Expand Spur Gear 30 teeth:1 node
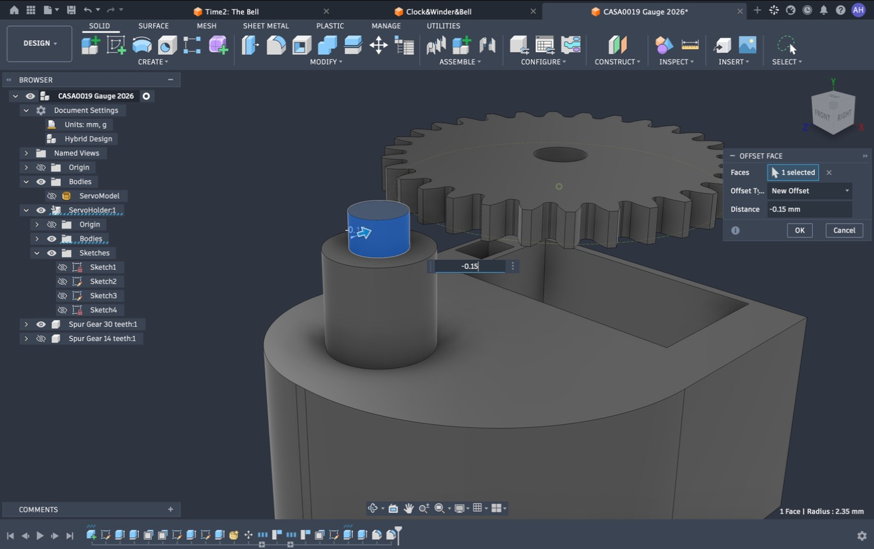Screen dimensions: 874x549 [26, 325]
